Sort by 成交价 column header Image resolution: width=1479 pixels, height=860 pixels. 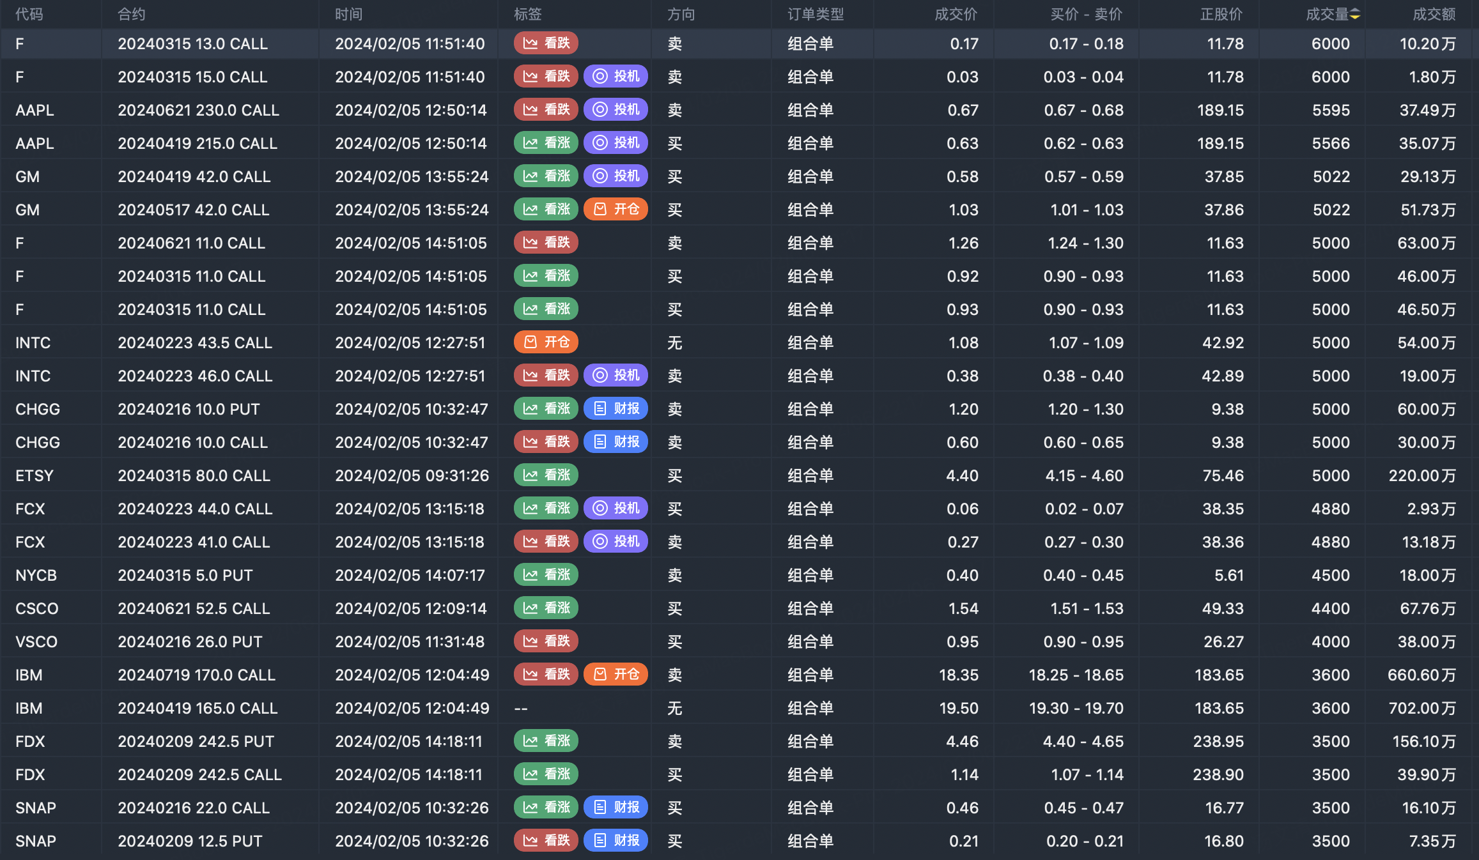[x=955, y=15]
